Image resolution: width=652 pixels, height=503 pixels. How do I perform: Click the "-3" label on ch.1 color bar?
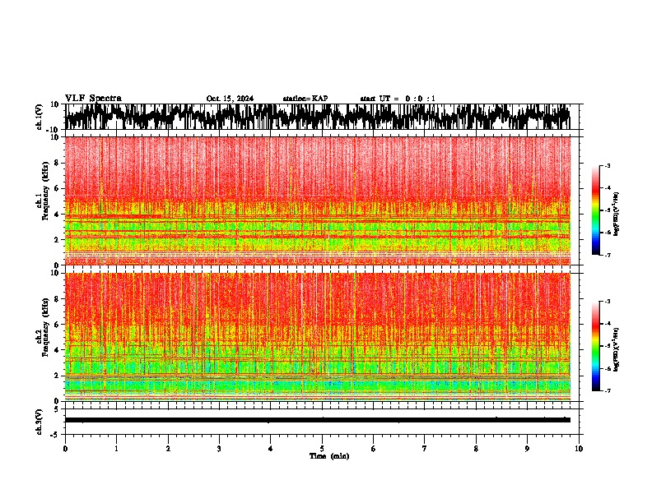[608, 166]
